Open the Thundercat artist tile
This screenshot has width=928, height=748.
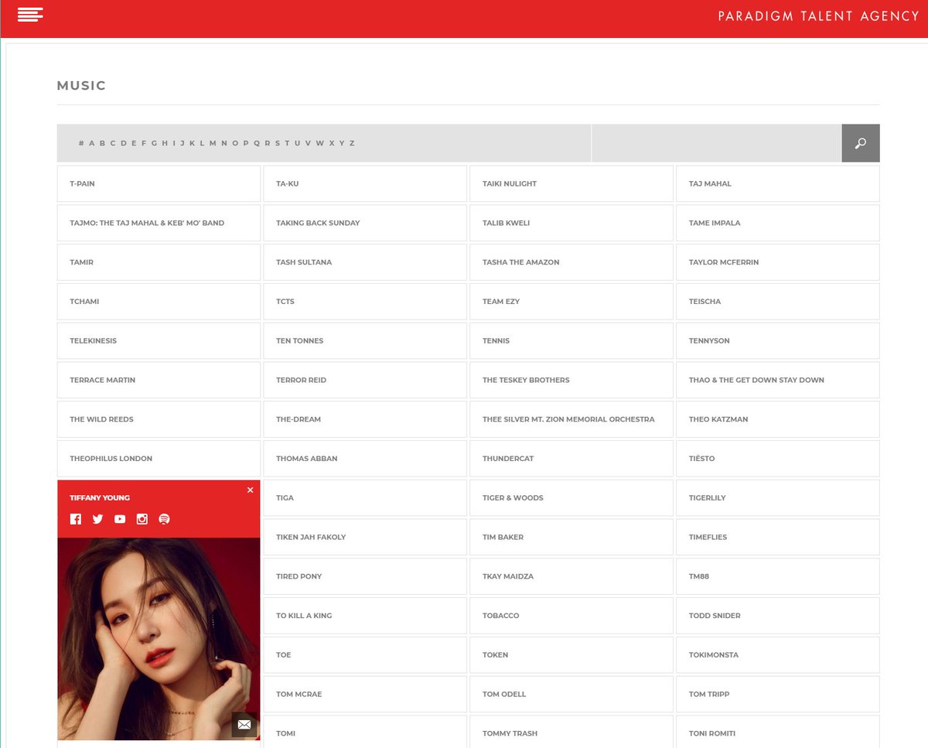[x=571, y=459]
